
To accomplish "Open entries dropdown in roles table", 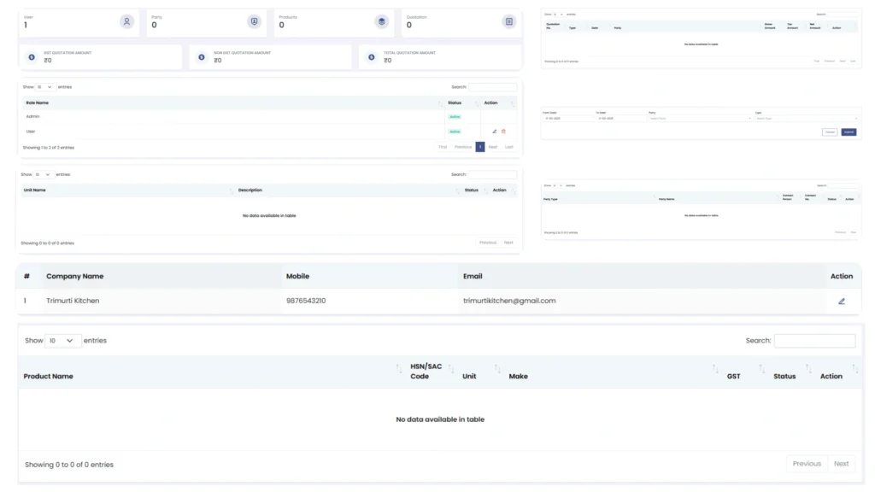I will click(x=44, y=87).
